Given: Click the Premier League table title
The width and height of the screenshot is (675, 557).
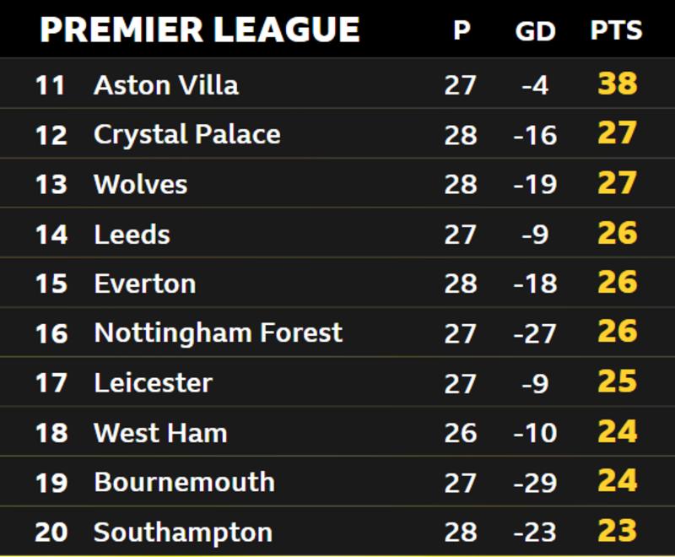Looking at the screenshot, I should (200, 30).
